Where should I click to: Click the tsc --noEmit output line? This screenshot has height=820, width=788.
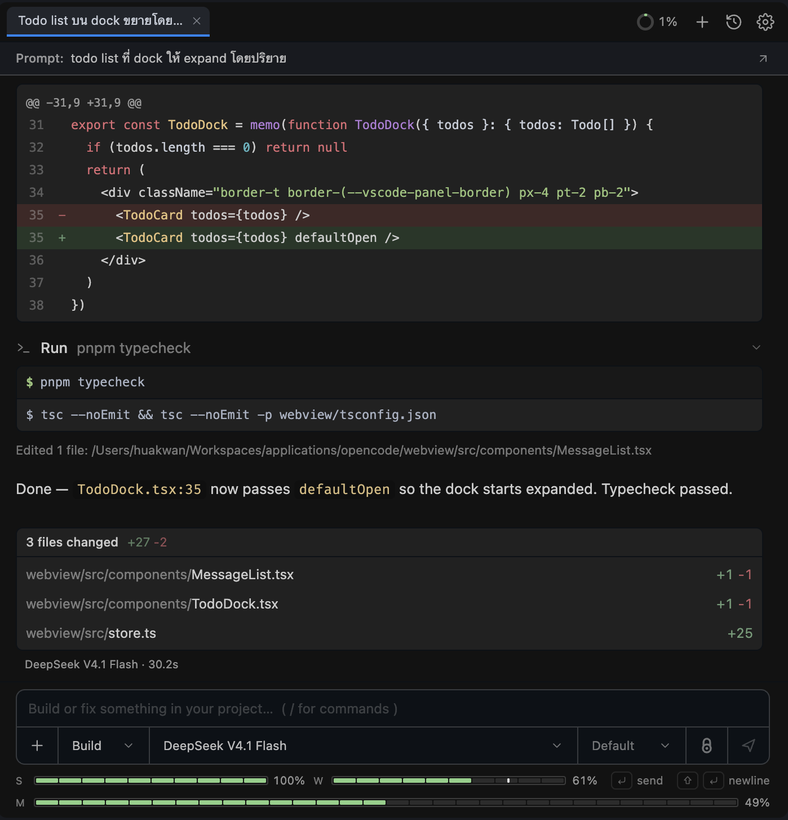point(389,415)
